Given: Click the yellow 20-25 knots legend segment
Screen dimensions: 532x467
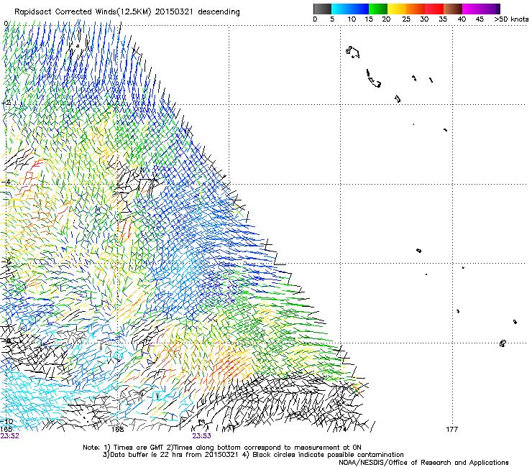Looking at the screenshot, I should tap(397, 9).
